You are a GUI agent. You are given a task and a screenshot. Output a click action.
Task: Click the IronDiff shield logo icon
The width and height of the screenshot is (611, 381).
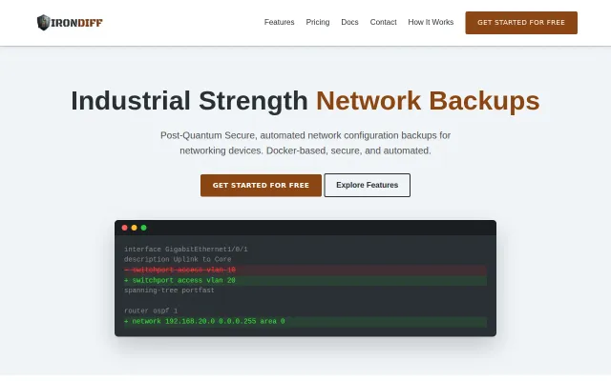[43, 23]
